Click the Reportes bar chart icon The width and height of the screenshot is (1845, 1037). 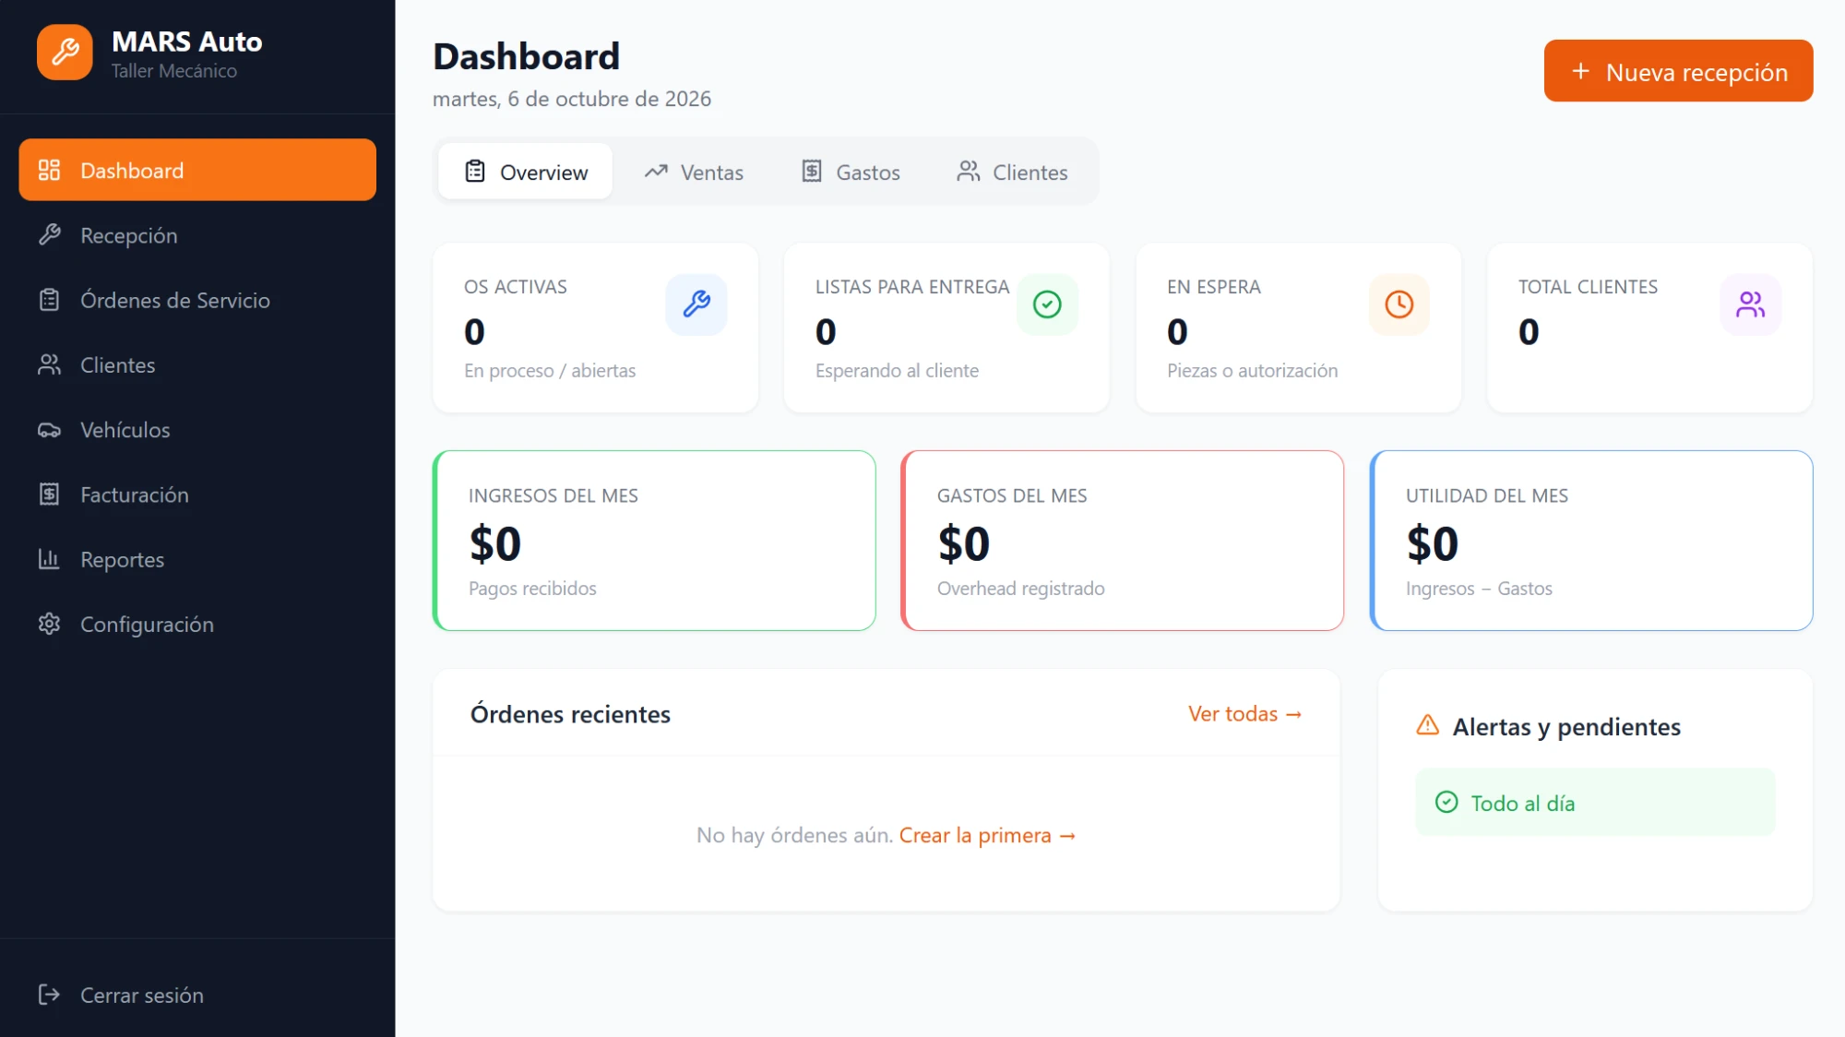point(49,559)
